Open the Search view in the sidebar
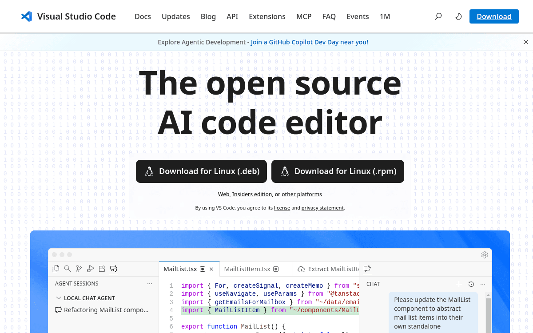Viewport: 533px width, 333px height. click(x=68, y=269)
